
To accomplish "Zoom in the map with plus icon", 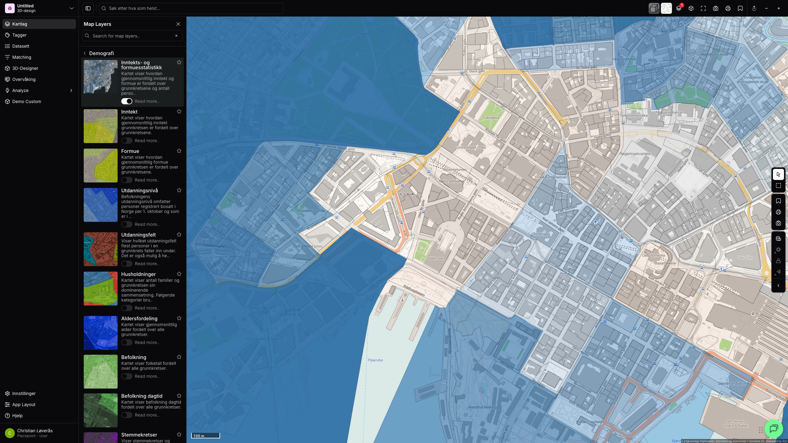I will [779, 8].
